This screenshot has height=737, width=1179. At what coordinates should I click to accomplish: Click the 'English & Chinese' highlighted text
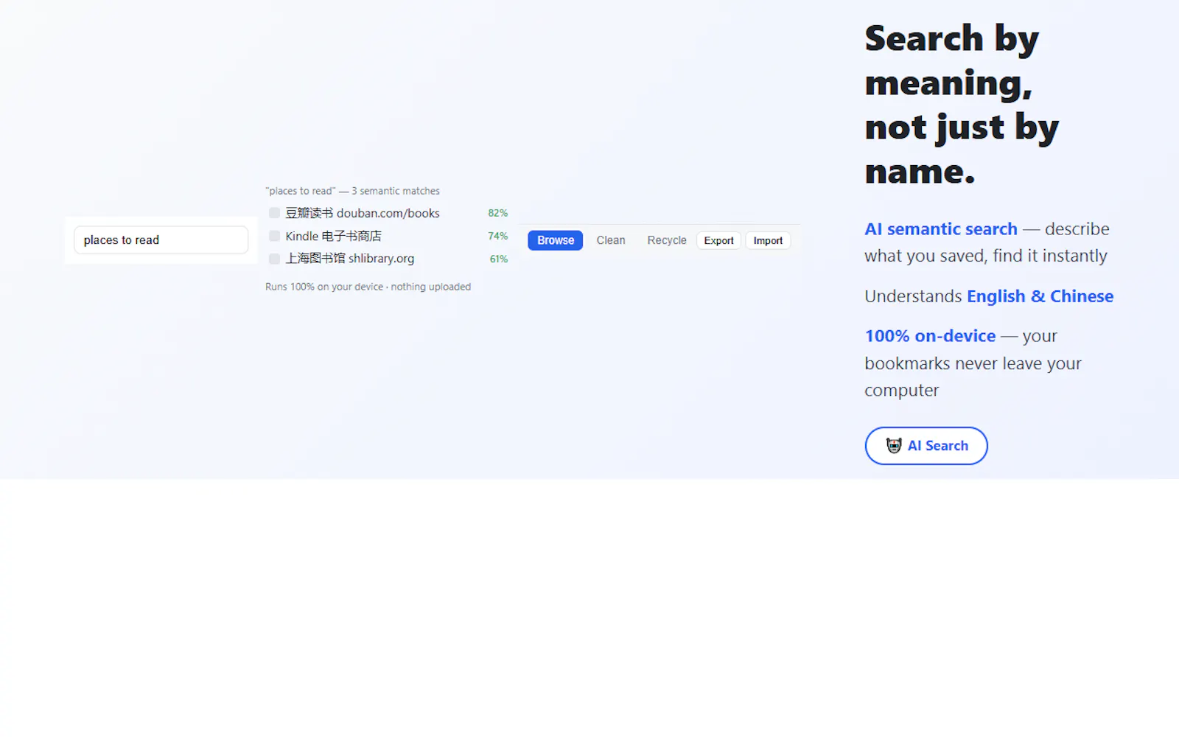click(1040, 296)
